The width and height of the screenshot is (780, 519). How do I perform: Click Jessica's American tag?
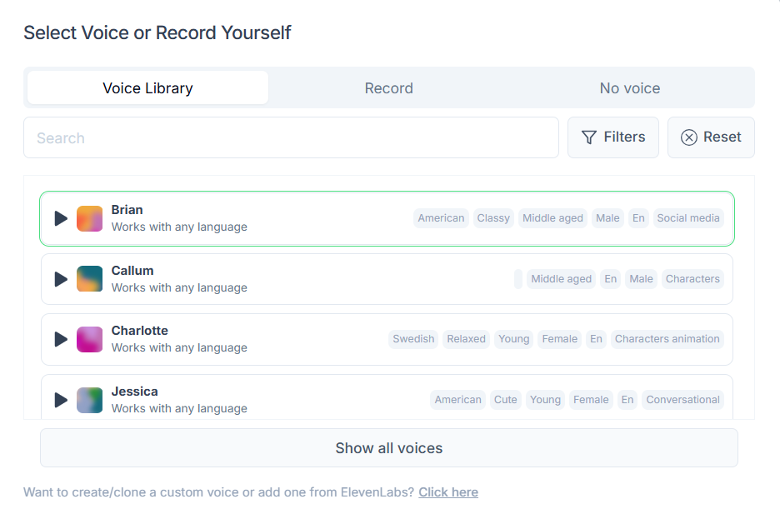click(457, 400)
